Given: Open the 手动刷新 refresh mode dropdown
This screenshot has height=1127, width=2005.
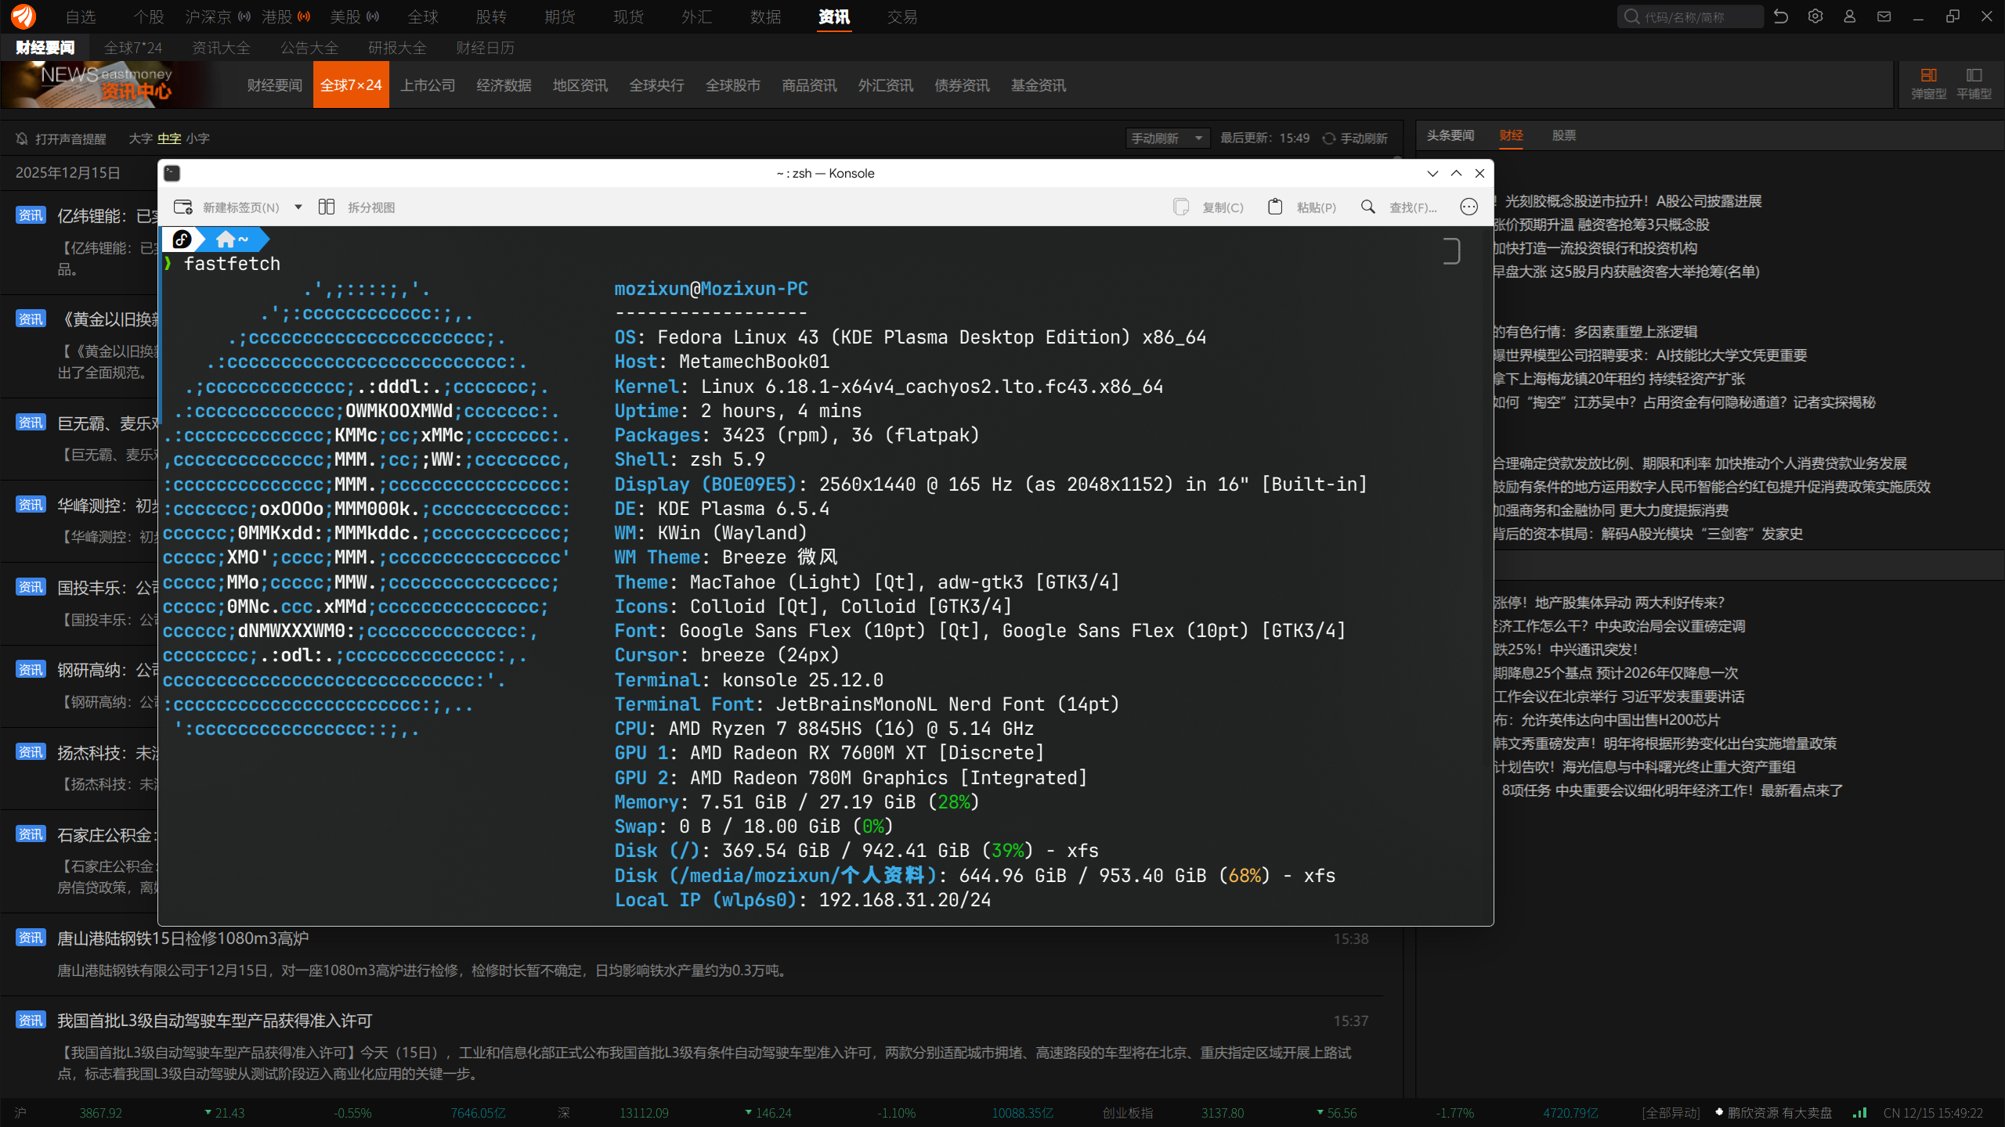Looking at the screenshot, I should click(1167, 139).
